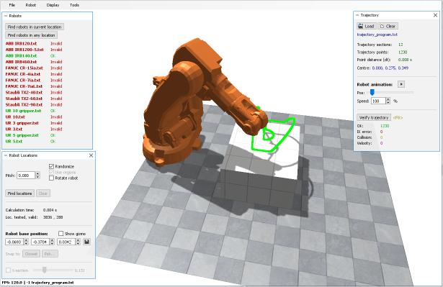Increase the animation Speed stepper
The image size is (443, 287).
388,99
